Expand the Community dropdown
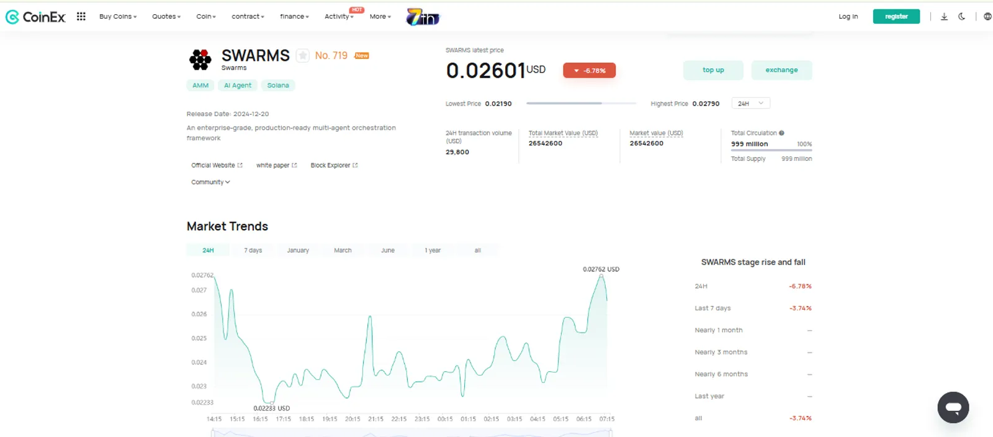 pos(210,182)
